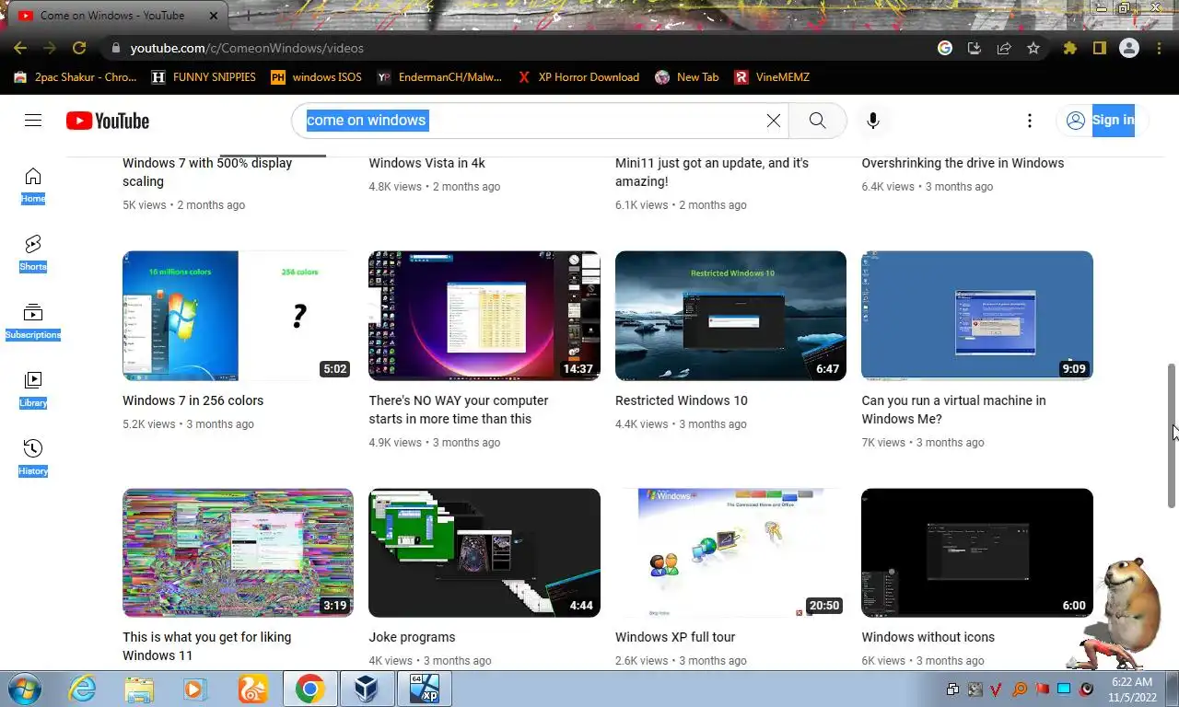Screen dimensions: 1179x707
Task: Open the 2pac Shakur bookmark
Action: tap(75, 77)
